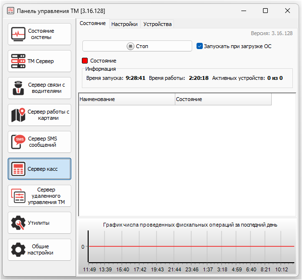Screen dimensions: 302x280
Task: Open the map server pin icon
Action: coord(18,115)
